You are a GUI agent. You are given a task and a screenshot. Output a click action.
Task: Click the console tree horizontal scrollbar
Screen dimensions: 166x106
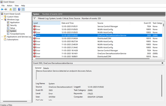pos(15,101)
